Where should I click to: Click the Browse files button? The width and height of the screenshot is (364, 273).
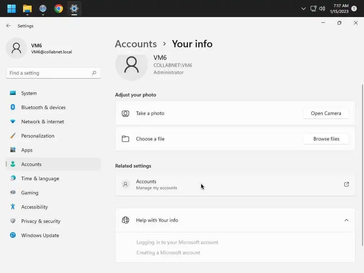click(x=326, y=139)
